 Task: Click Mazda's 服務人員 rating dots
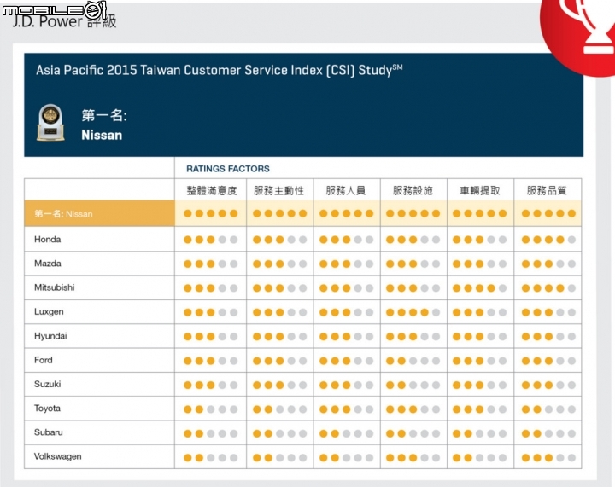point(346,264)
